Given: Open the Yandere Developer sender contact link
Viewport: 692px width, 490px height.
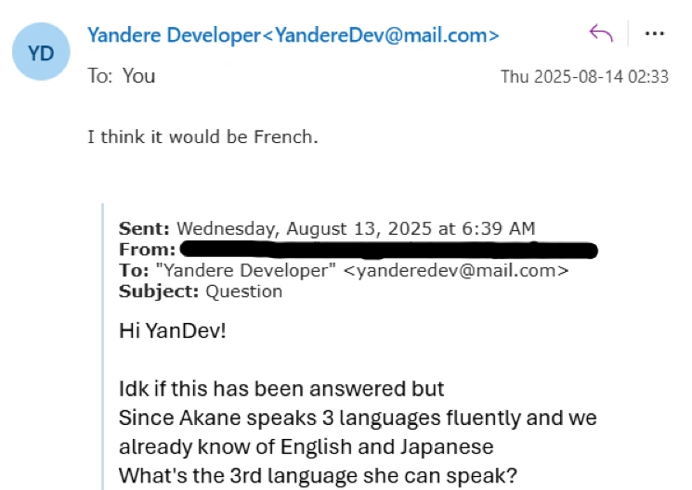Looking at the screenshot, I should 293,35.
